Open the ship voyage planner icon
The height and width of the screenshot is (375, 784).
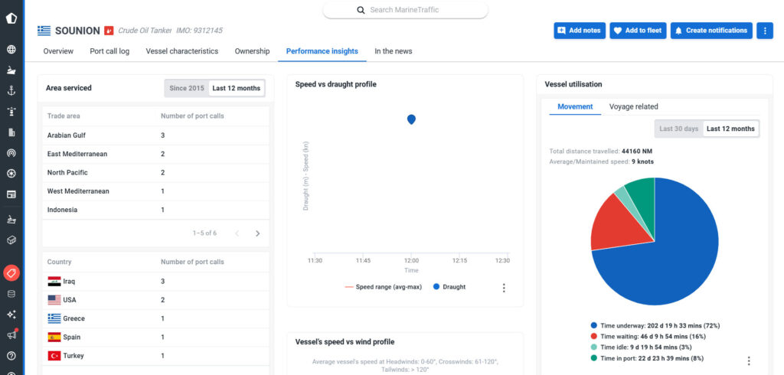11,219
